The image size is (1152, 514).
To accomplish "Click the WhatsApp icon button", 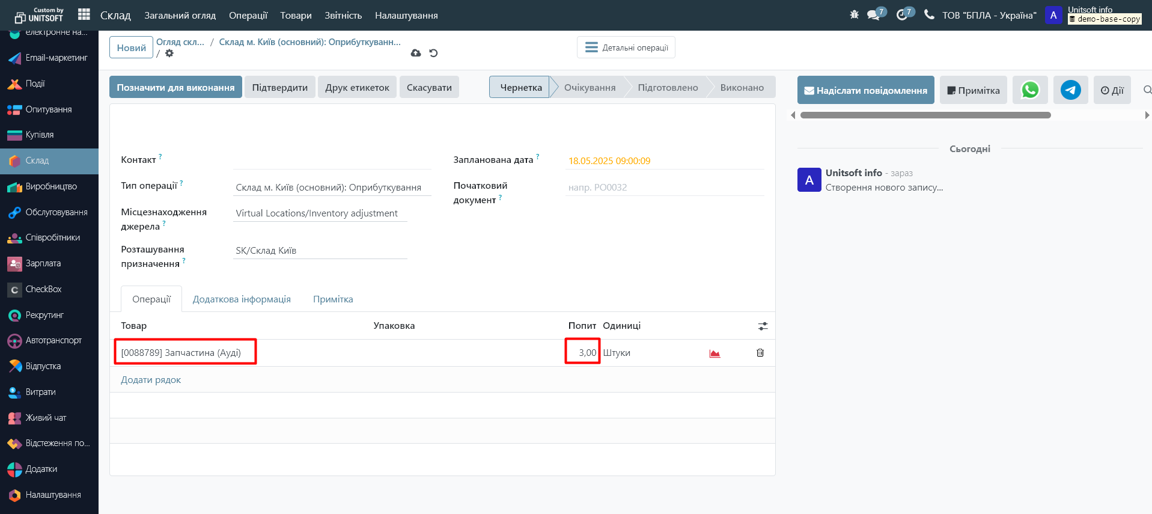I will 1030,90.
